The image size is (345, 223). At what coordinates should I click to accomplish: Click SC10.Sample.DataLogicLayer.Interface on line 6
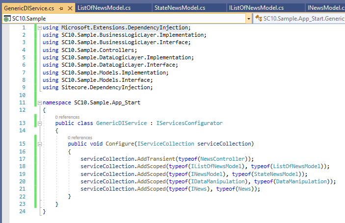click(118, 65)
